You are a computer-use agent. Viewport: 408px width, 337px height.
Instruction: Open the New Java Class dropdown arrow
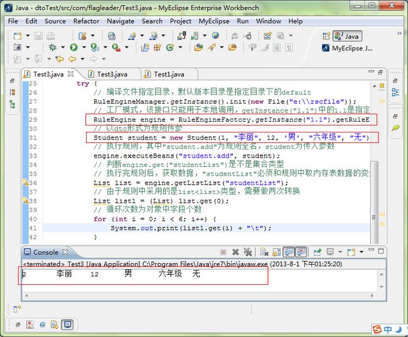(x=180, y=47)
